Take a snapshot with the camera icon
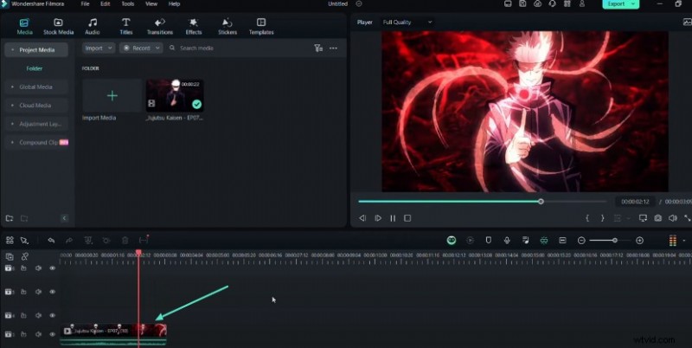The width and height of the screenshot is (692, 348). [x=658, y=218]
